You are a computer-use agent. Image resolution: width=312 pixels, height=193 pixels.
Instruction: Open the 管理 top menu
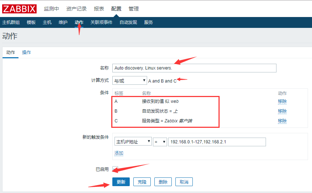[133, 9]
